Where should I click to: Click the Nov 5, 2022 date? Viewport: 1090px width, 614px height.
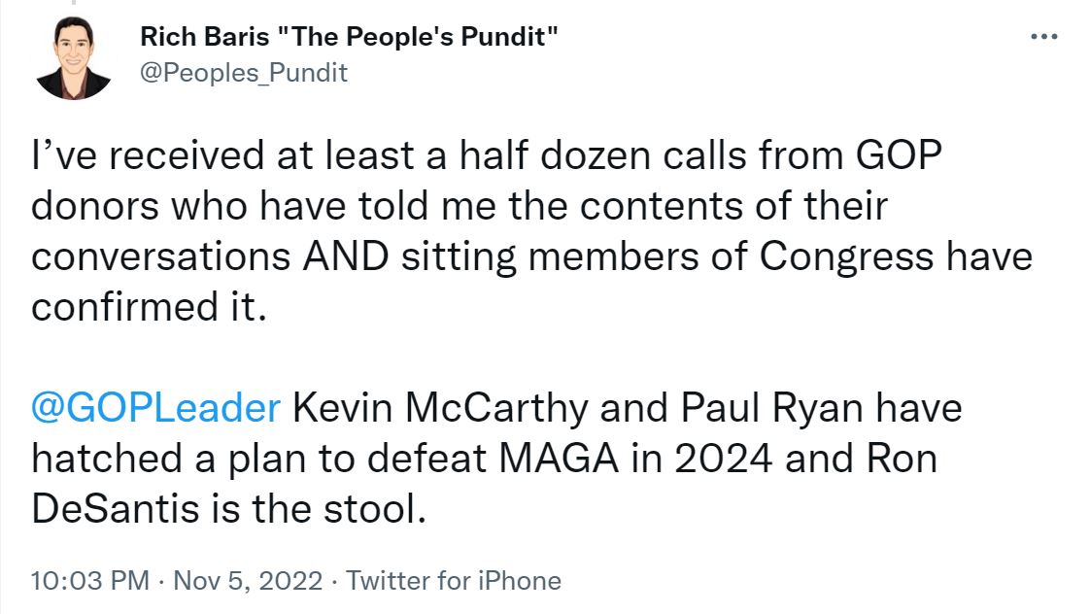pos(248,581)
